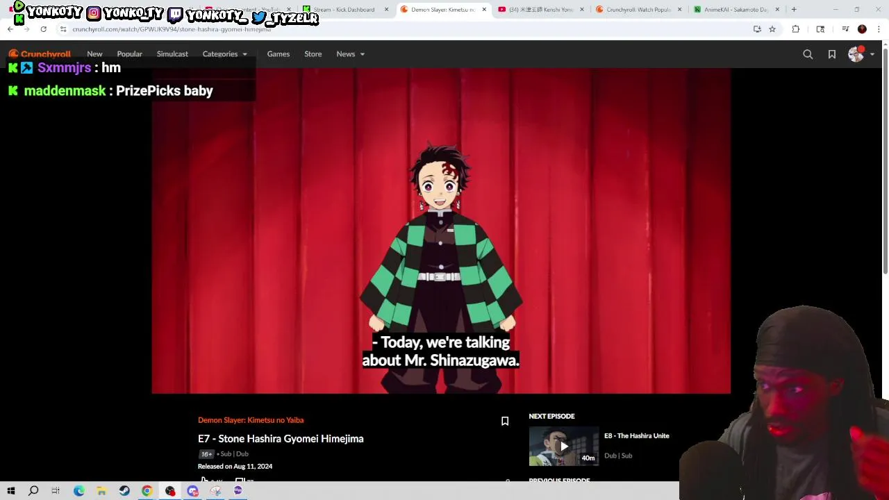Open the Simulcast menu item
The image size is (889, 500).
point(172,54)
